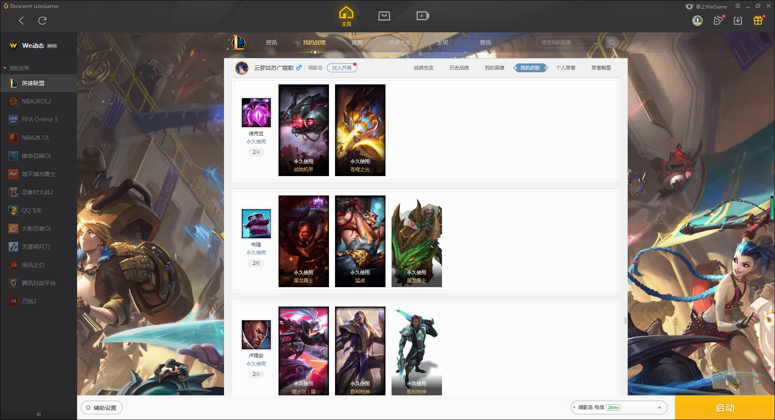Switch to 个人荣誉 sub-tab
Viewport: 775px width, 420px height.
(x=566, y=68)
